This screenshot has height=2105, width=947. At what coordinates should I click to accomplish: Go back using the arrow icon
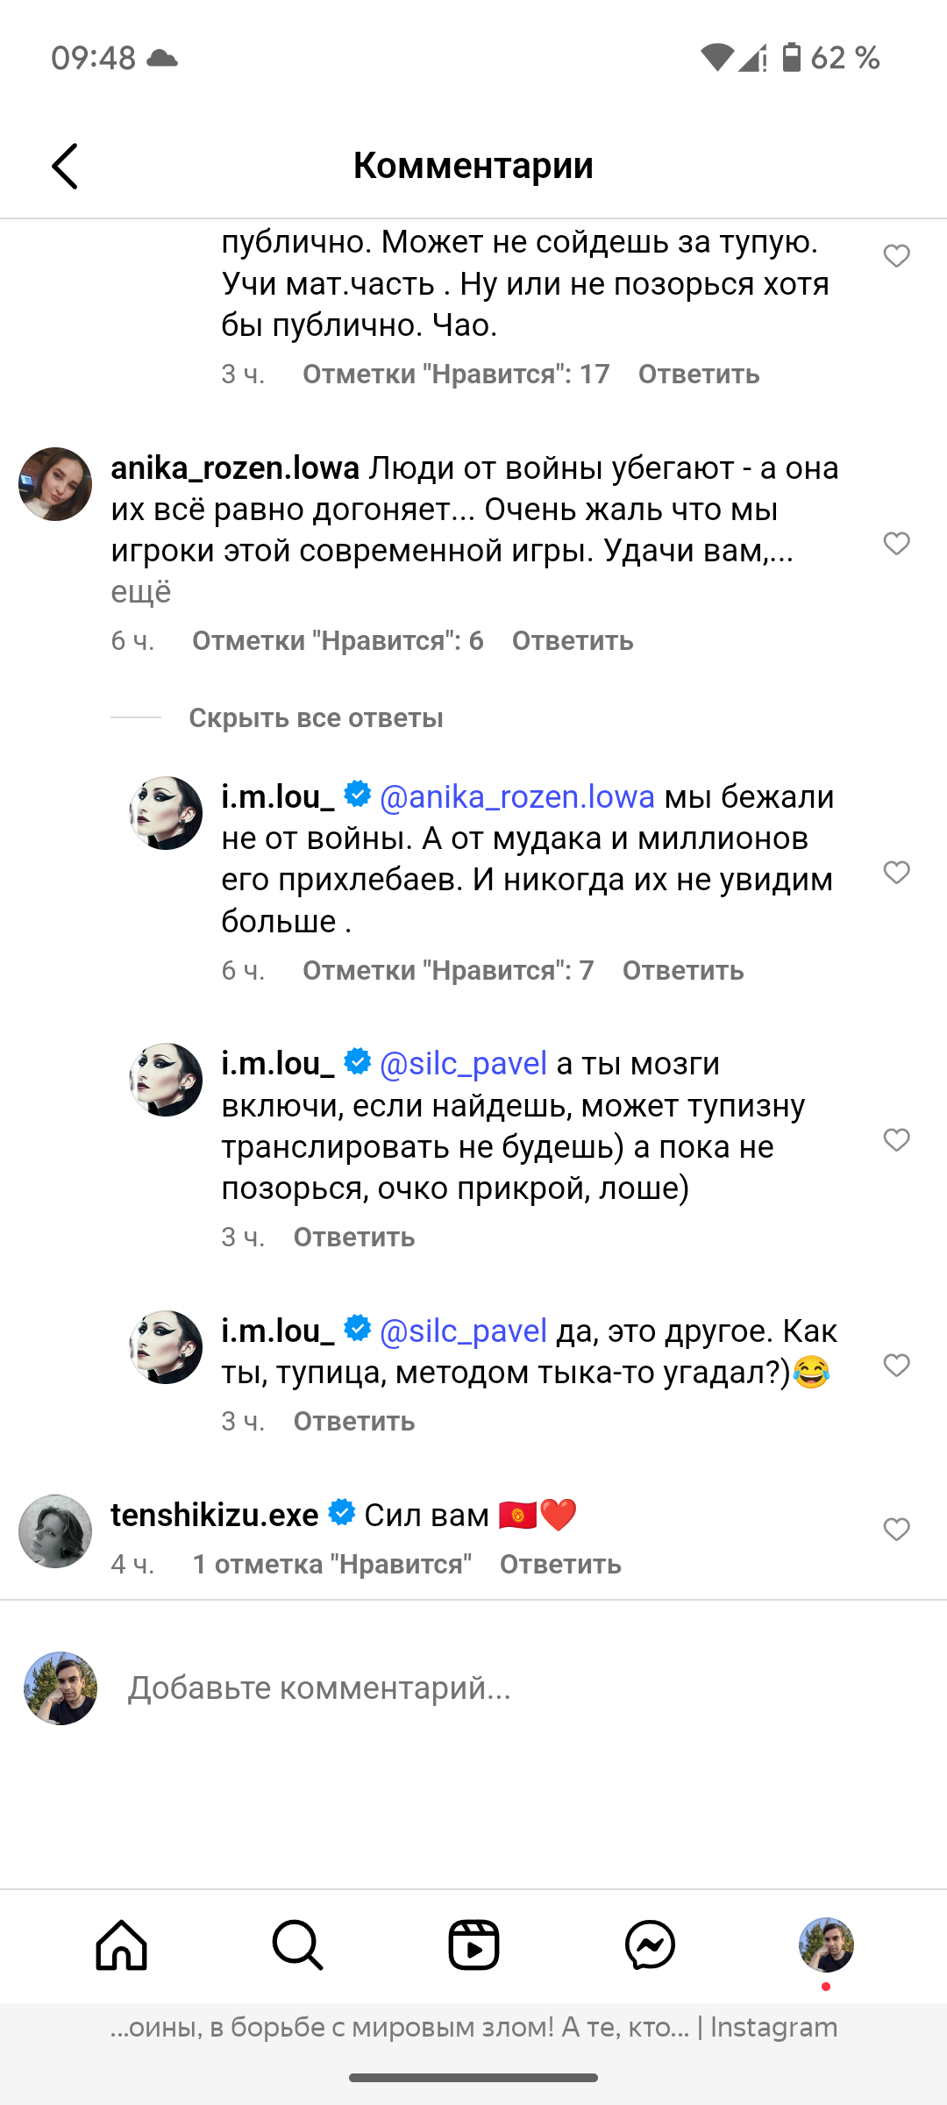65,166
